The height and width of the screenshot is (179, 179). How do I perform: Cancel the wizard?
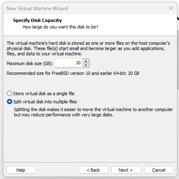159,170
